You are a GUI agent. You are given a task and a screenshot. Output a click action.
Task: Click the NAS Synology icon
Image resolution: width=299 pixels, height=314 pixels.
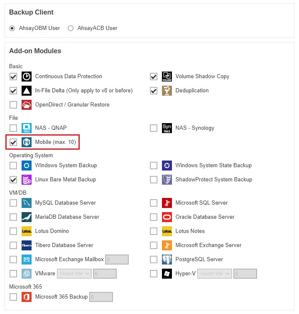(167, 128)
